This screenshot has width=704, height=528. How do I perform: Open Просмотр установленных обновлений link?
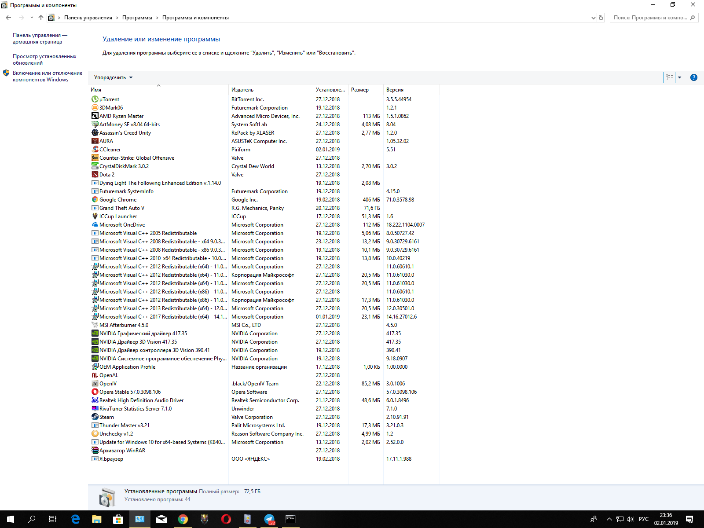click(44, 59)
